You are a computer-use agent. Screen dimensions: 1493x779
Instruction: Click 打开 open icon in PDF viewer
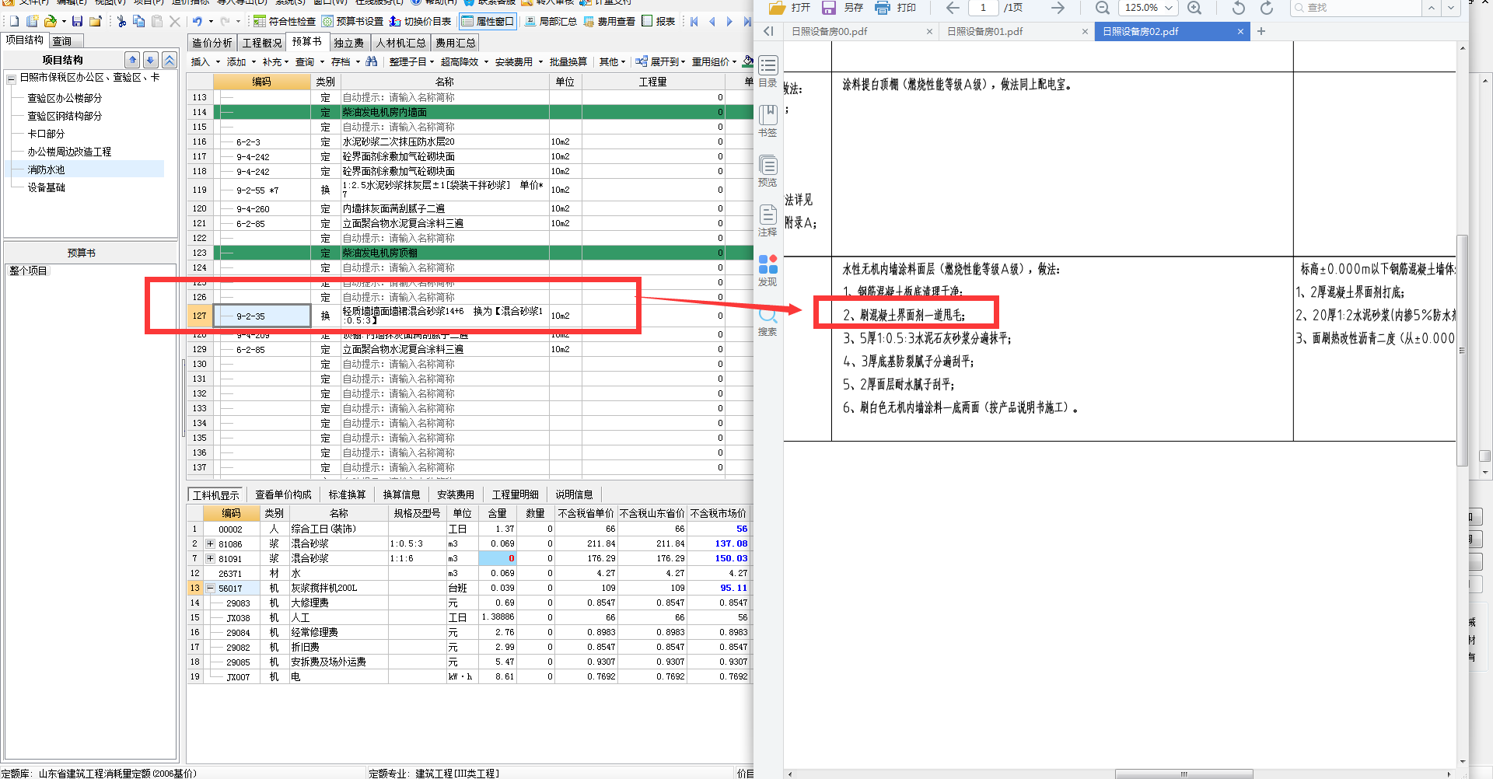[789, 8]
